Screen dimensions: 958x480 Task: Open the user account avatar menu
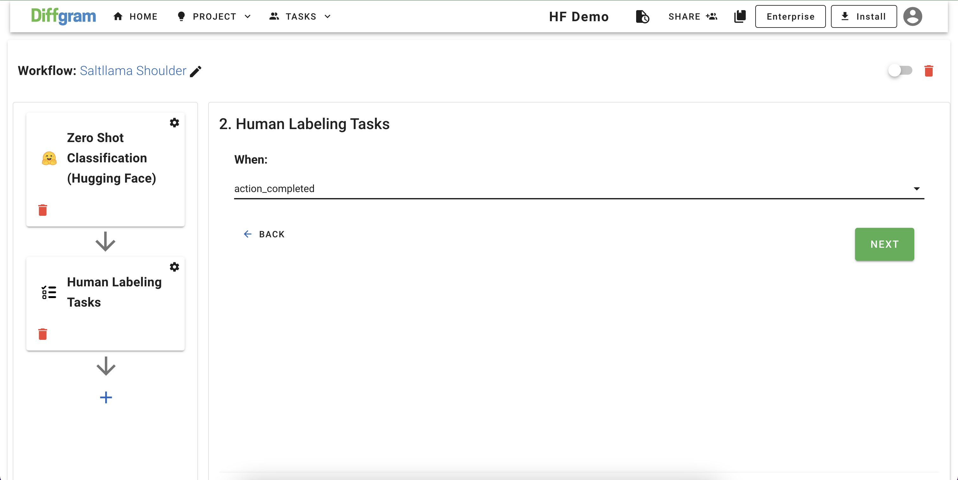coord(912,16)
